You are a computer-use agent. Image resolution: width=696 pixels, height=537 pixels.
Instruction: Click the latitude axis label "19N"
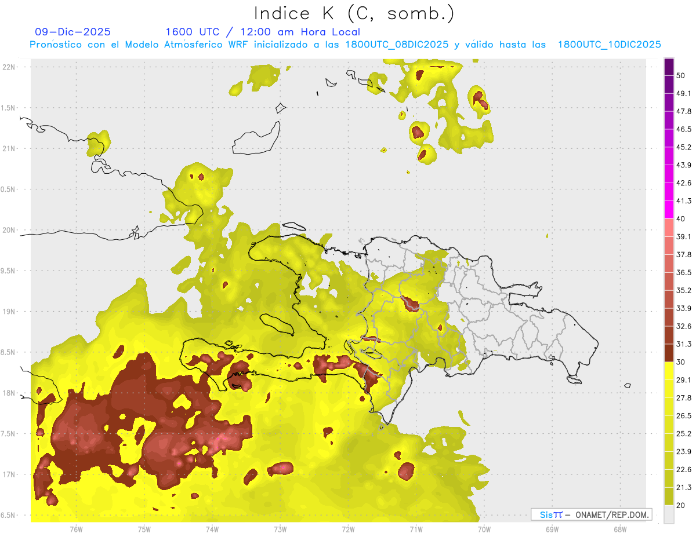[9, 312]
